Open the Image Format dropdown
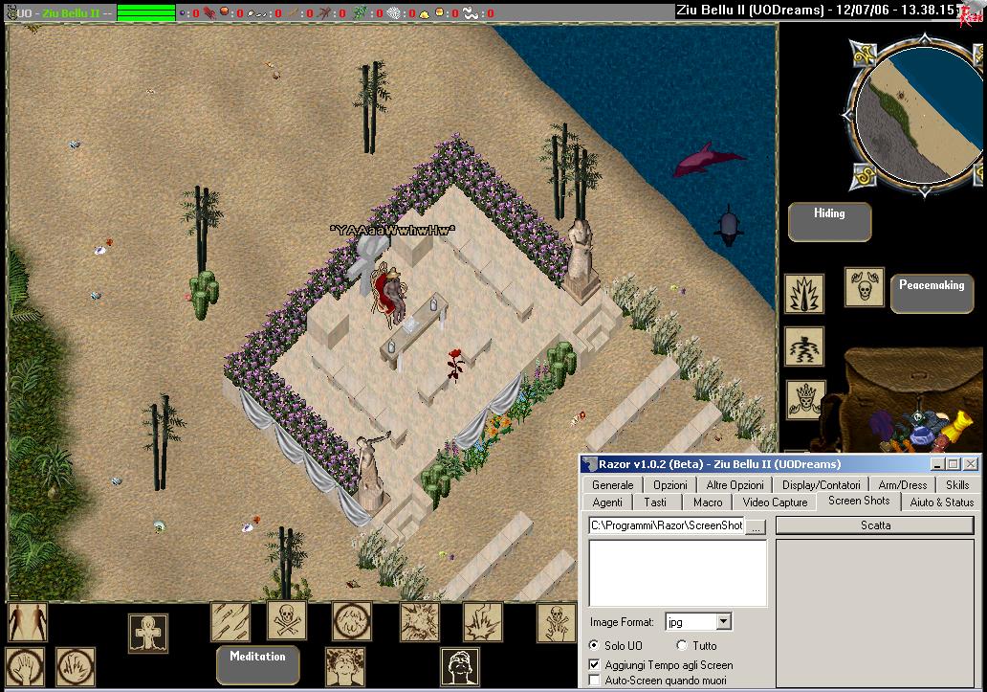This screenshot has height=692, width=987. click(x=723, y=622)
